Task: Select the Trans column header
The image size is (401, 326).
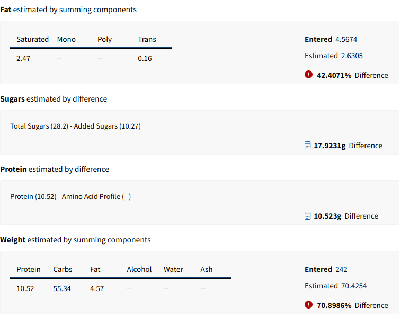Action: (x=147, y=39)
